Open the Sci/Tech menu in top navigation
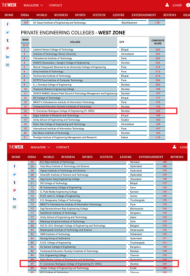Viewport: 190px width, 276px height. [x=99, y=15]
